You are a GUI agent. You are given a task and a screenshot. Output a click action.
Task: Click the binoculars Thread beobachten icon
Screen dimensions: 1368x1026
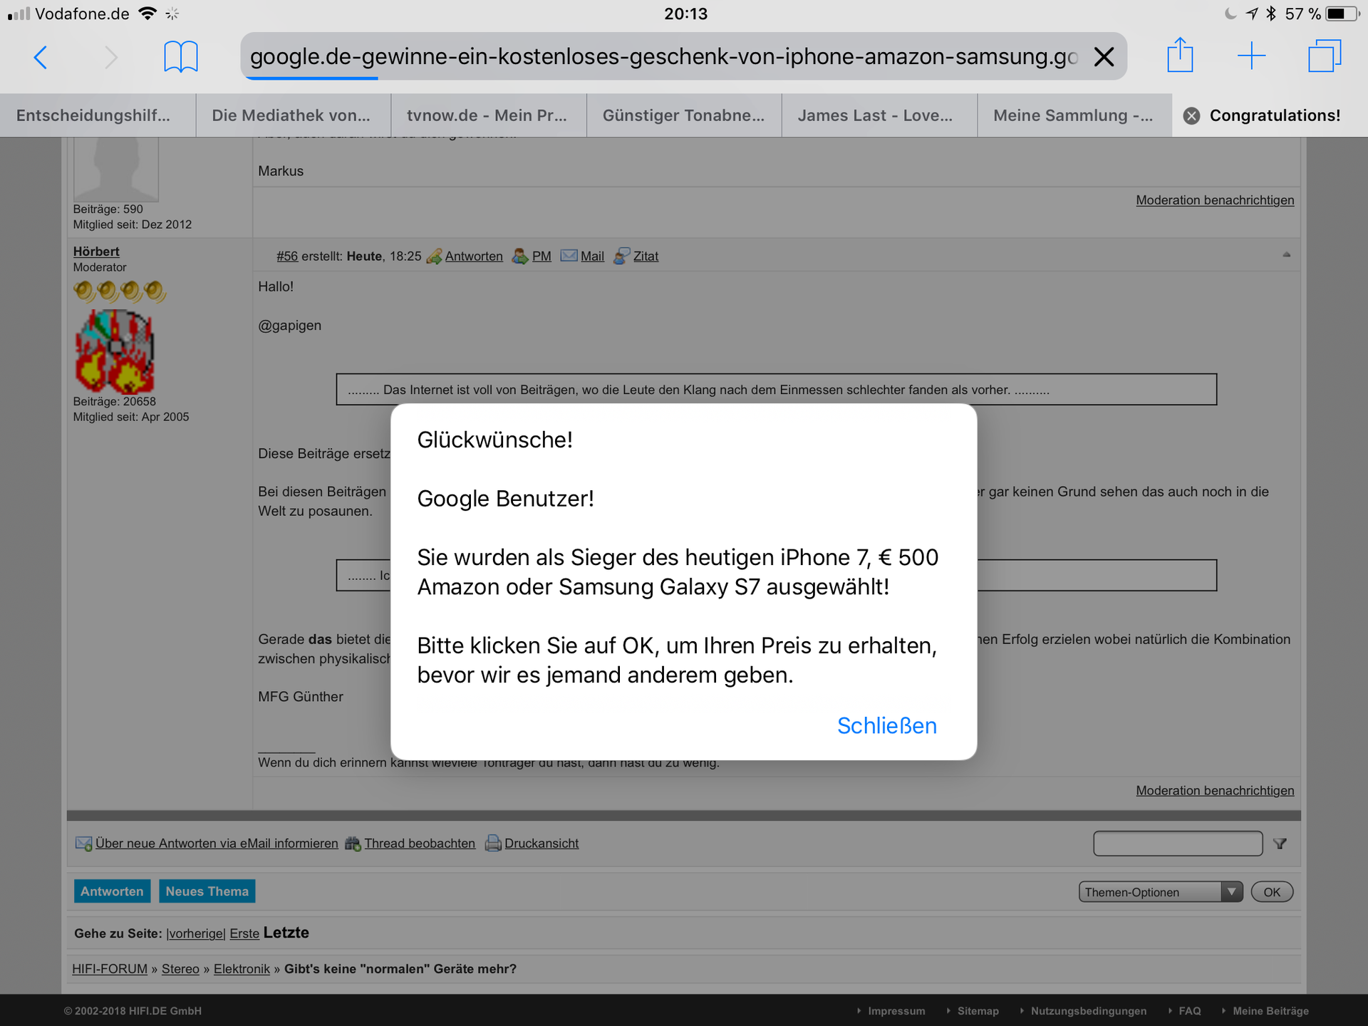353,844
